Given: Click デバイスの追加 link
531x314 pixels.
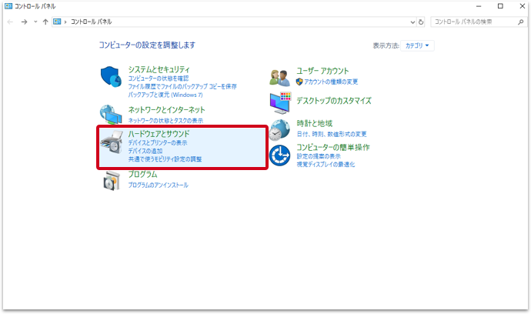Looking at the screenshot, I should 145,151.
